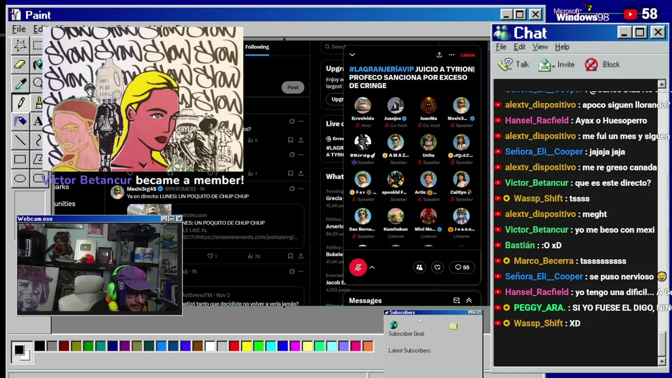
Task: Expand the Messages drawer double chevron
Action: pyautogui.click(x=469, y=300)
